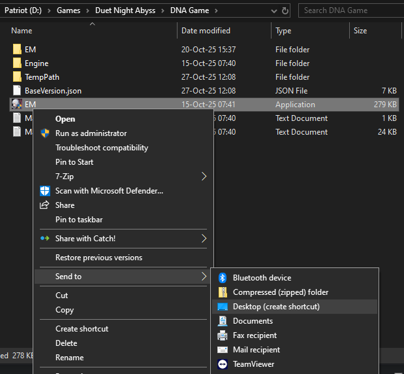Select BaseVersion.json file name
The width and height of the screenshot is (404, 374).
tap(53, 91)
